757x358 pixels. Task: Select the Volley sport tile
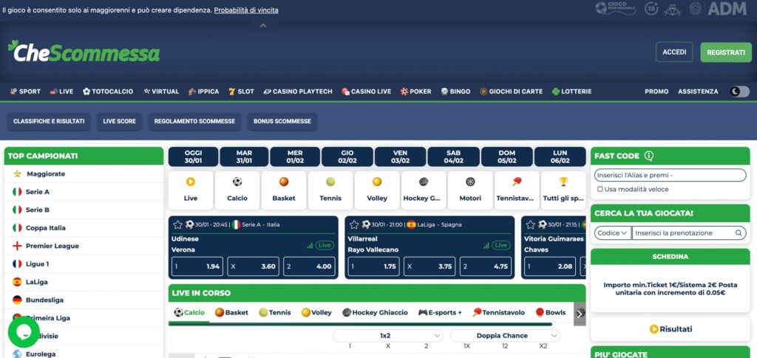(377, 190)
